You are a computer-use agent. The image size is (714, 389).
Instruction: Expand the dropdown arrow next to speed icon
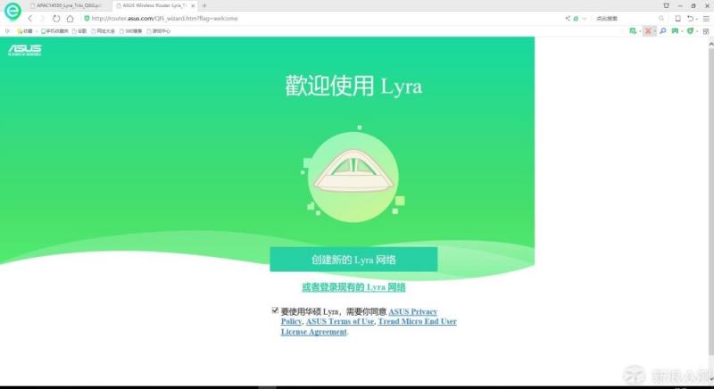[585, 19]
